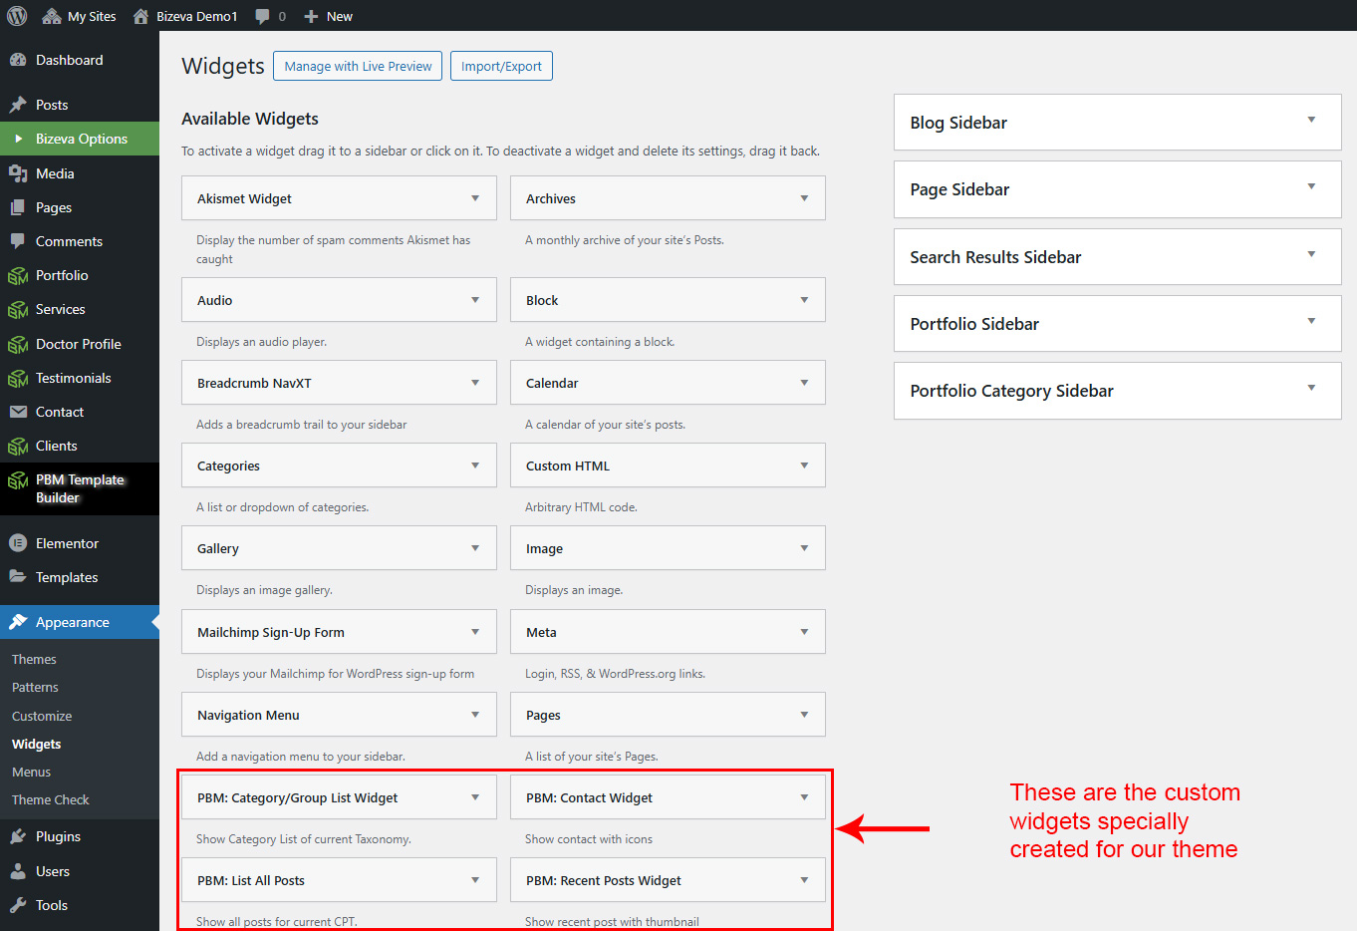Open the Akismet Widget dropdown arrow
Image resolution: width=1357 pixels, height=931 pixels.
475,198
